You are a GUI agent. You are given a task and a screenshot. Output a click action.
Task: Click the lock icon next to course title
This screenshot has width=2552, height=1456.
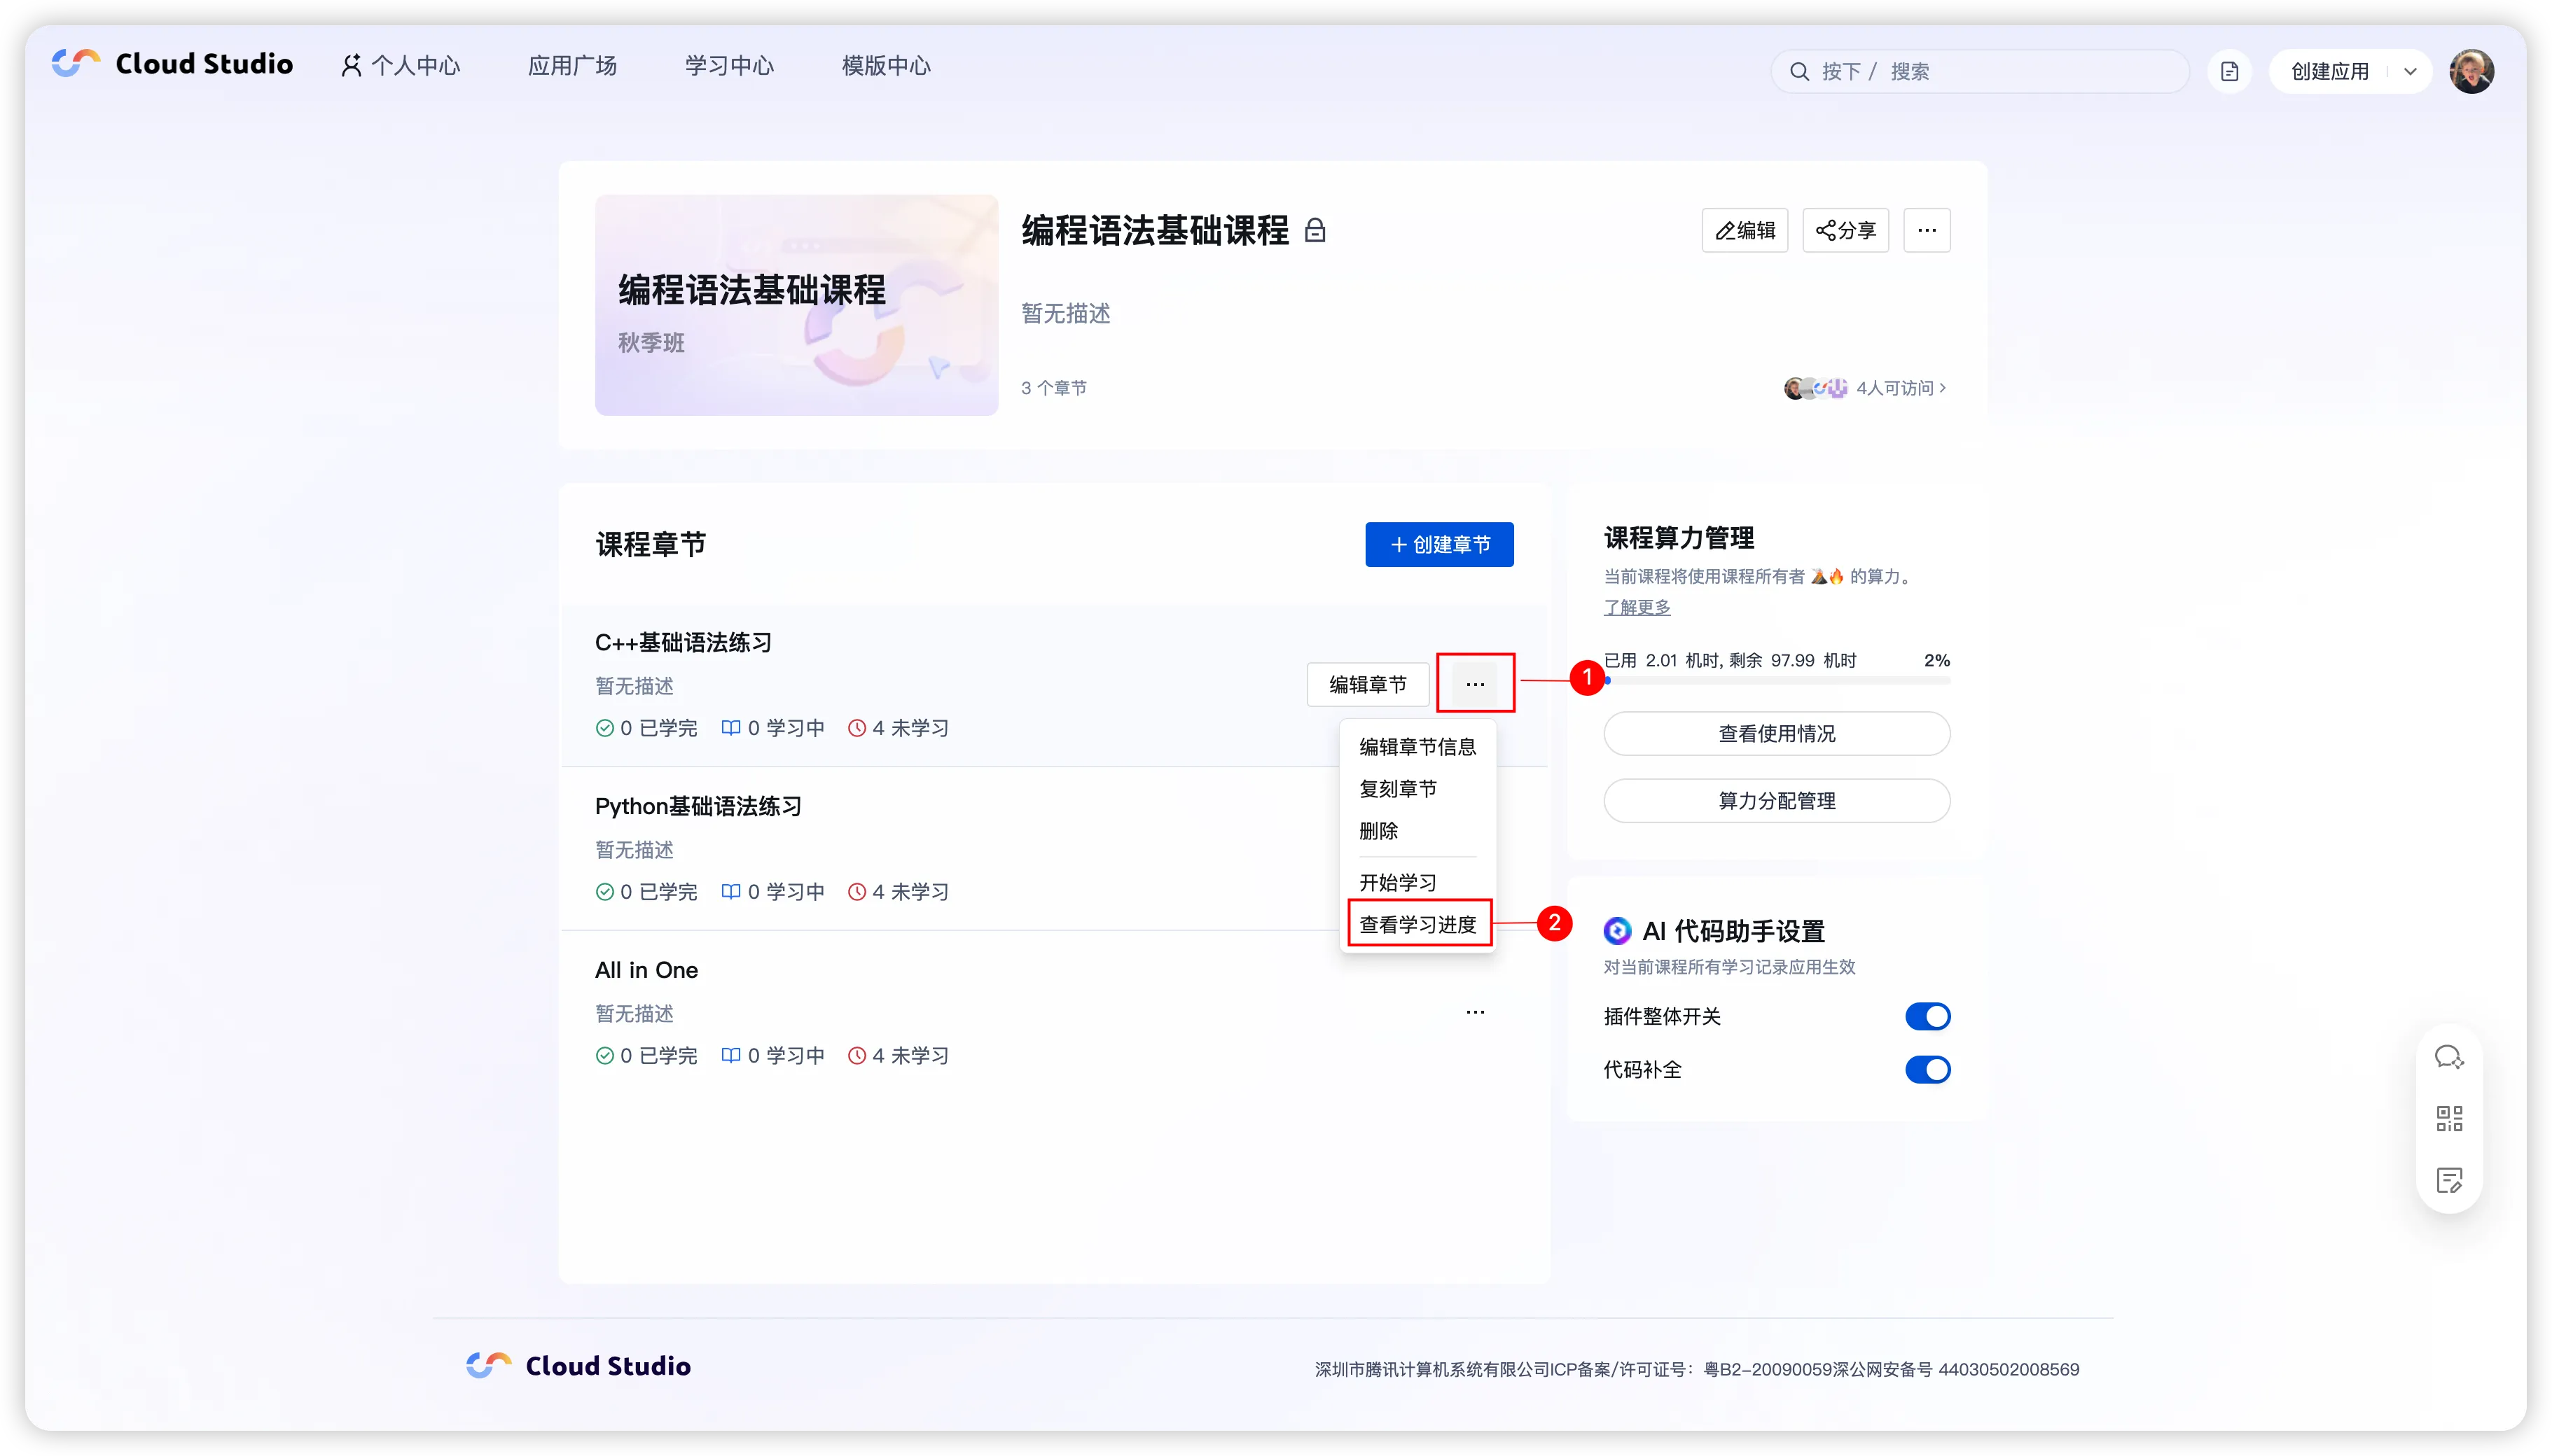coord(1315,231)
